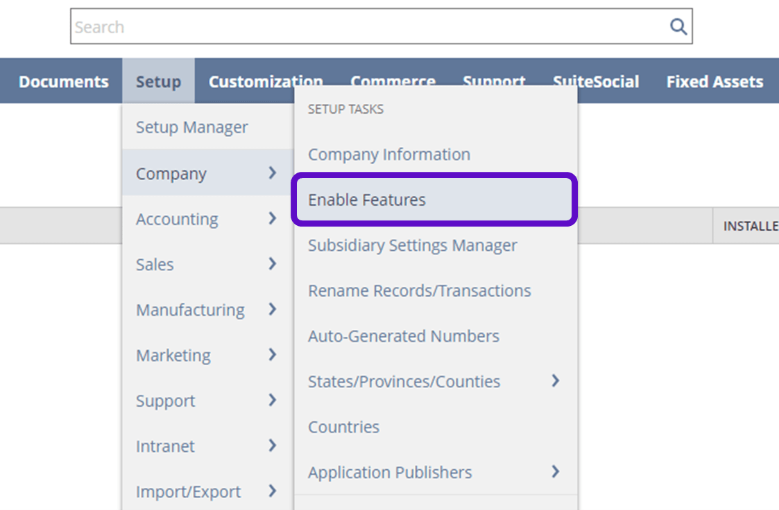Viewport: 779px width, 510px height.
Task: Expand the Accounting submenu chevron
Action: coord(273,219)
